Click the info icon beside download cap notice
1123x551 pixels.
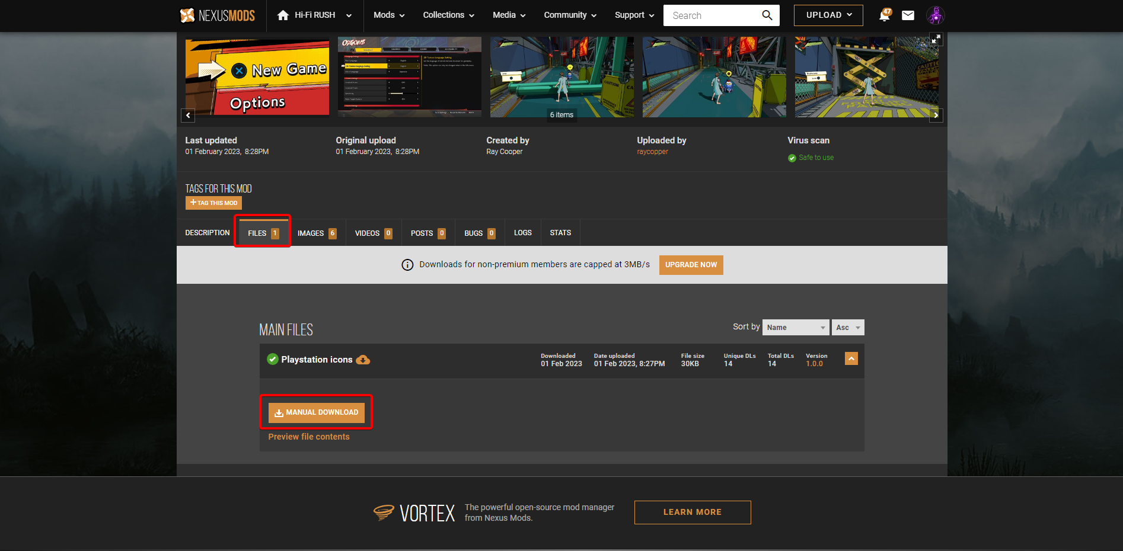pyautogui.click(x=407, y=265)
